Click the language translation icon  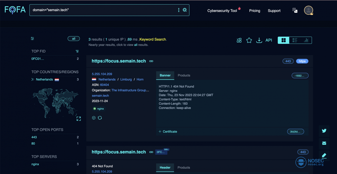[x=295, y=10]
